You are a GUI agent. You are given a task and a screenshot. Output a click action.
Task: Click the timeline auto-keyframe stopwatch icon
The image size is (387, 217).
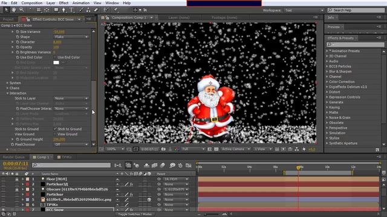180,165
